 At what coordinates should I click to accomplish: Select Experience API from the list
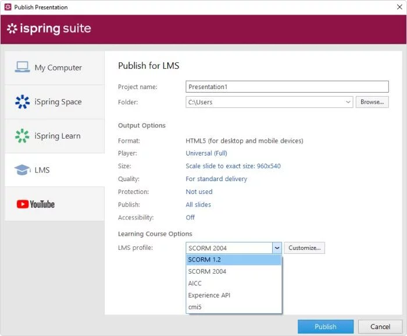coord(234,295)
